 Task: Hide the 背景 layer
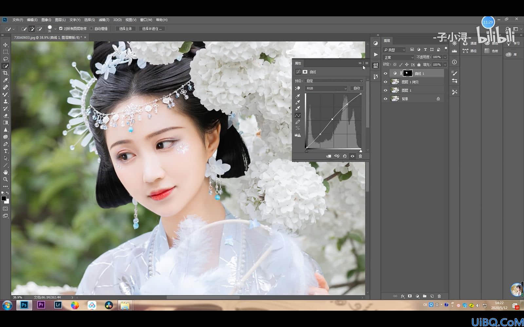pos(385,99)
